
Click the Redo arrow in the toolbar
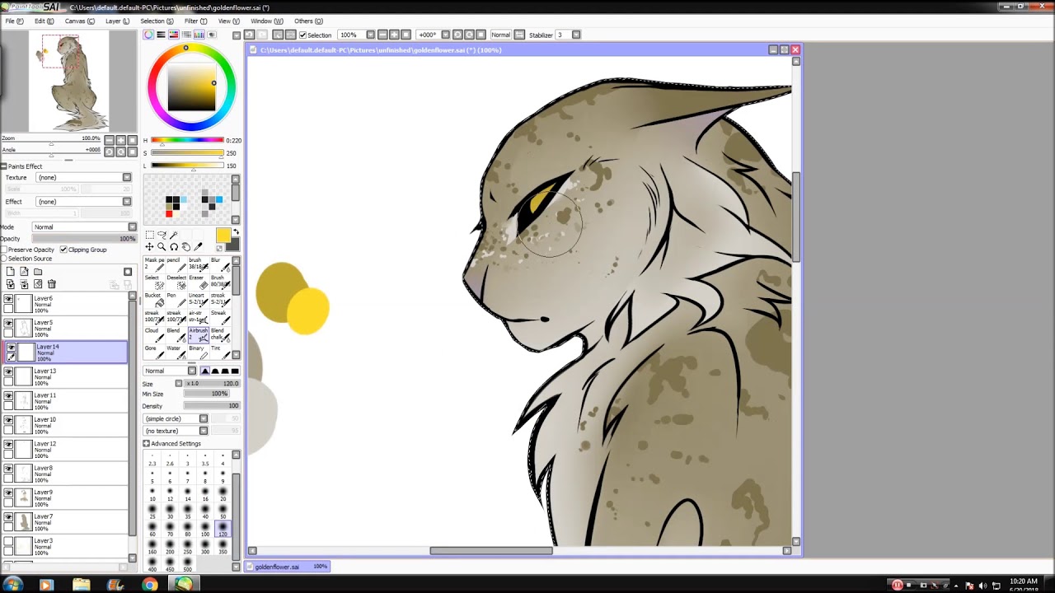(262, 35)
